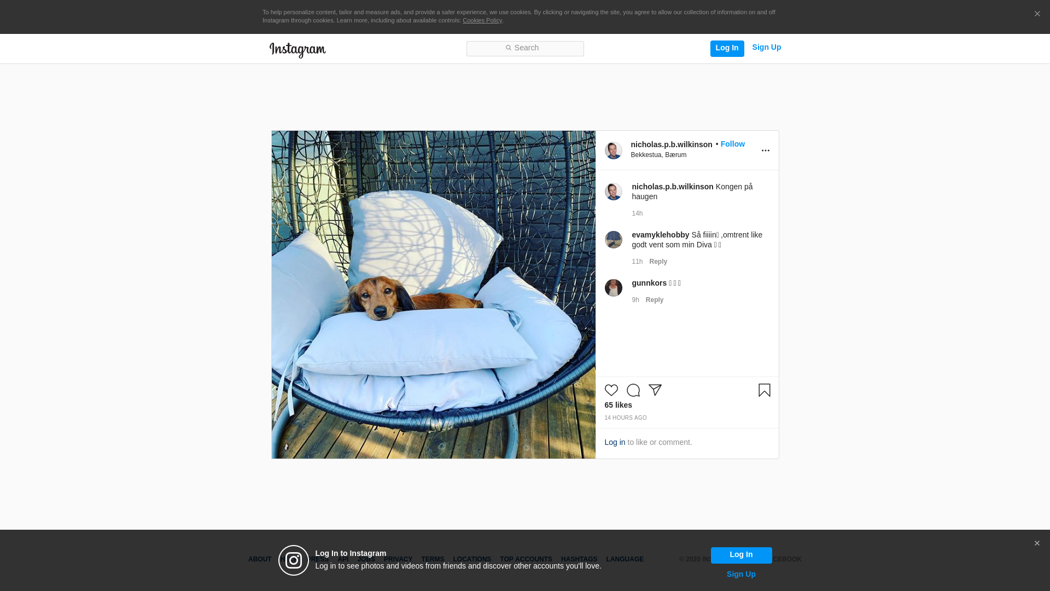Open the LANGUAGE footer selector
The width and height of the screenshot is (1050, 591).
click(x=625, y=559)
